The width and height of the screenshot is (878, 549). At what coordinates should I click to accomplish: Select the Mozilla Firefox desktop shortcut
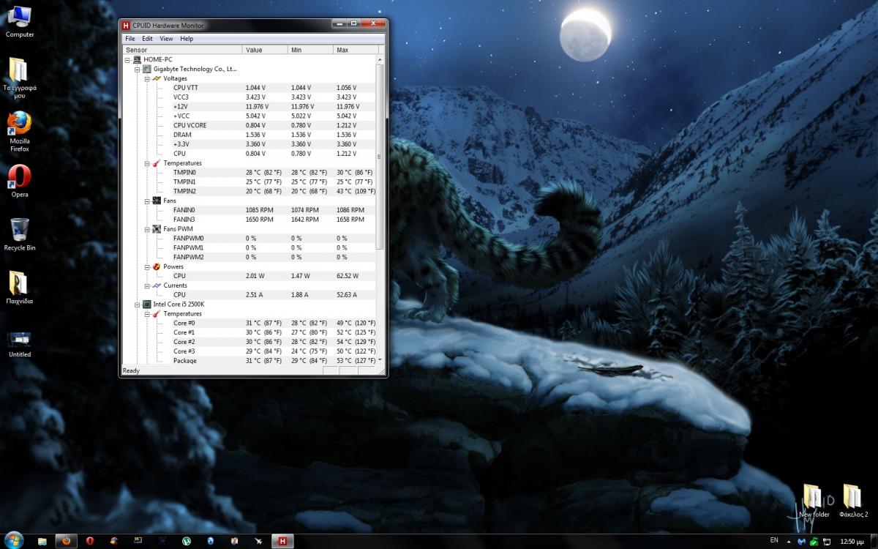20,132
